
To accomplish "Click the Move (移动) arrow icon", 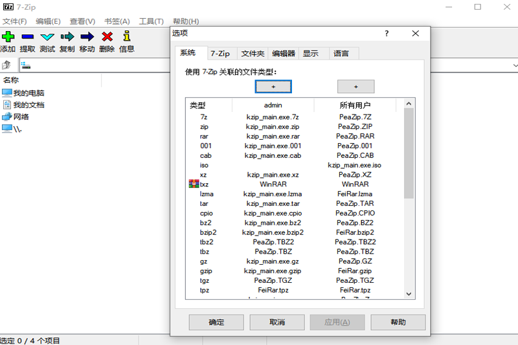I will [87, 37].
